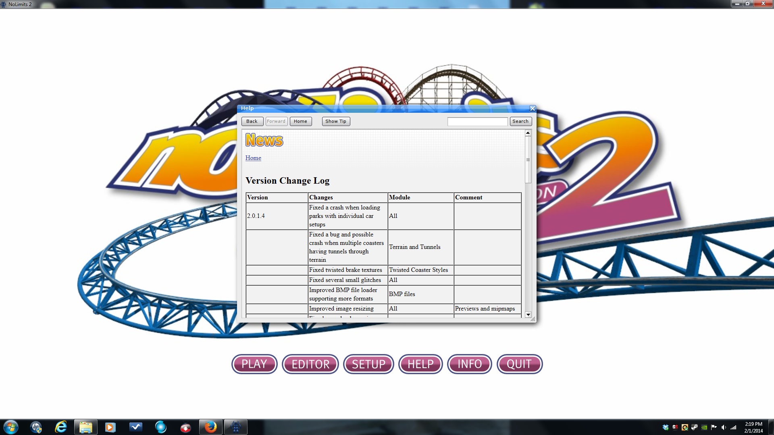Viewport: 774px width, 435px height.
Task: Launch Internet Explorer from taskbar
Action: 61,427
